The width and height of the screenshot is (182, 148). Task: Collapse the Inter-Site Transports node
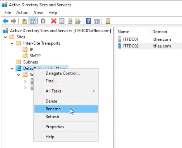point(12,43)
